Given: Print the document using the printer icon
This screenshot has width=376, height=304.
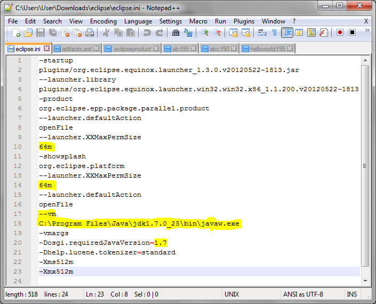Looking at the screenshot, I should pos(90,33).
